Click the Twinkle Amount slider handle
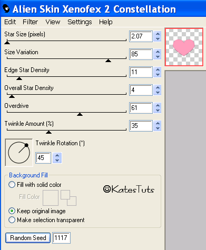 (x=48, y=132)
